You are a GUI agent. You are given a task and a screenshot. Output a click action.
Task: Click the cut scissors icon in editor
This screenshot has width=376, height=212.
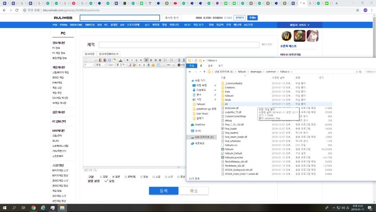pos(95,60)
